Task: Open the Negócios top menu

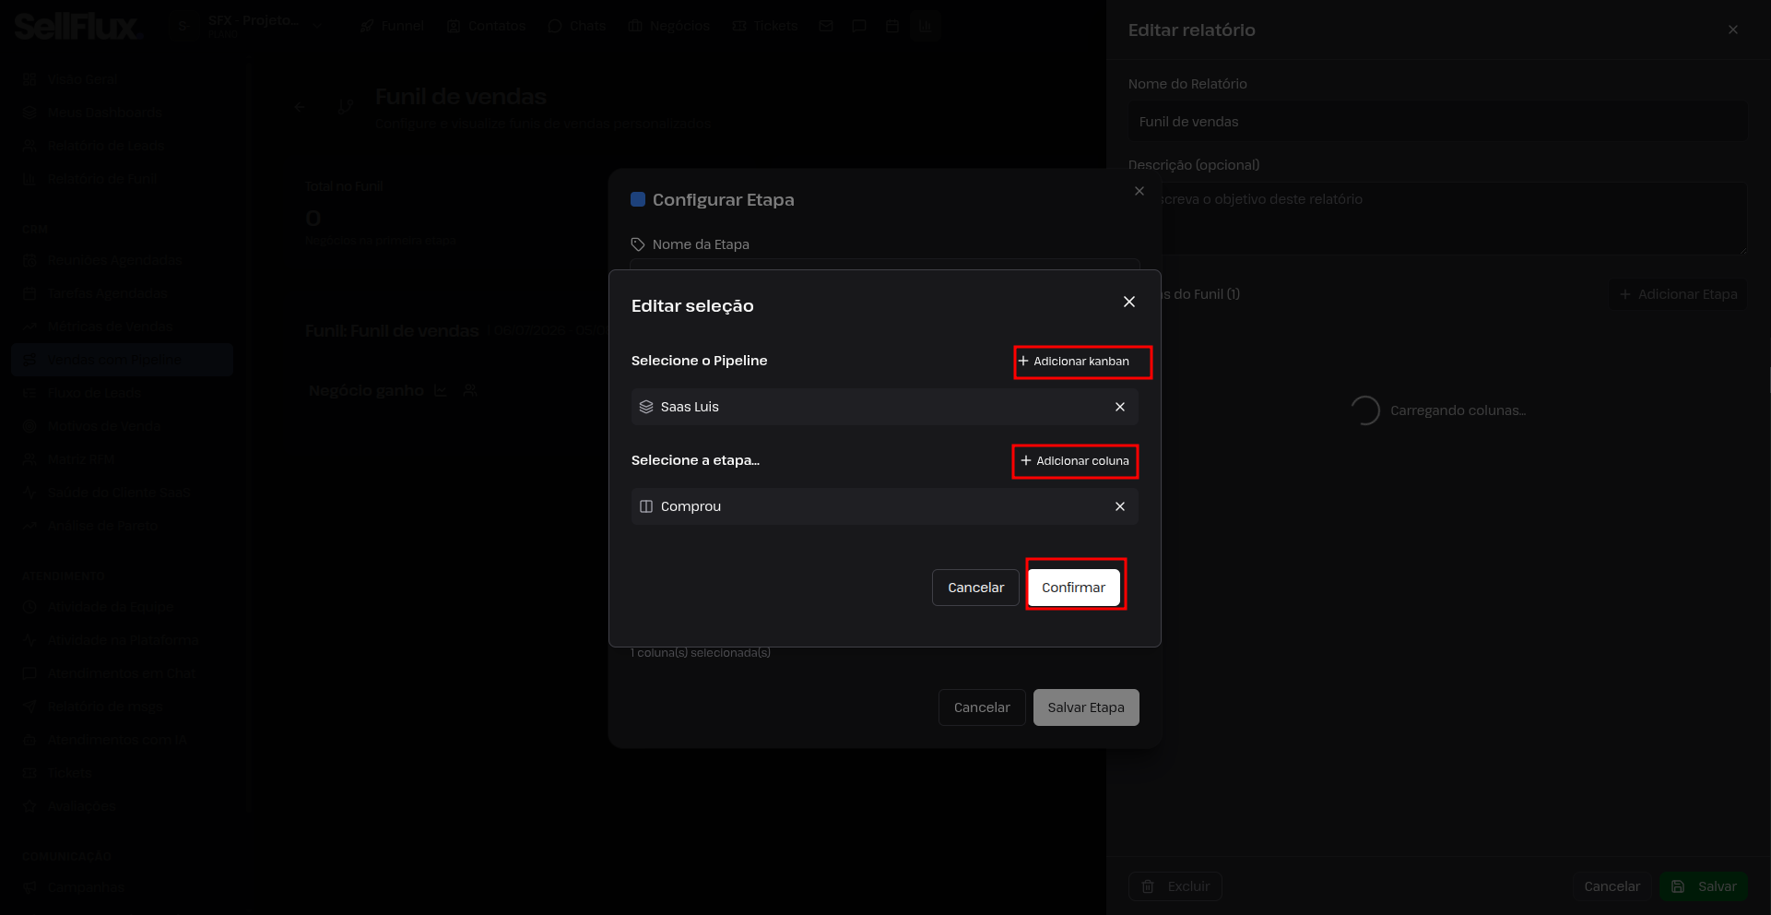Action: tap(669, 26)
